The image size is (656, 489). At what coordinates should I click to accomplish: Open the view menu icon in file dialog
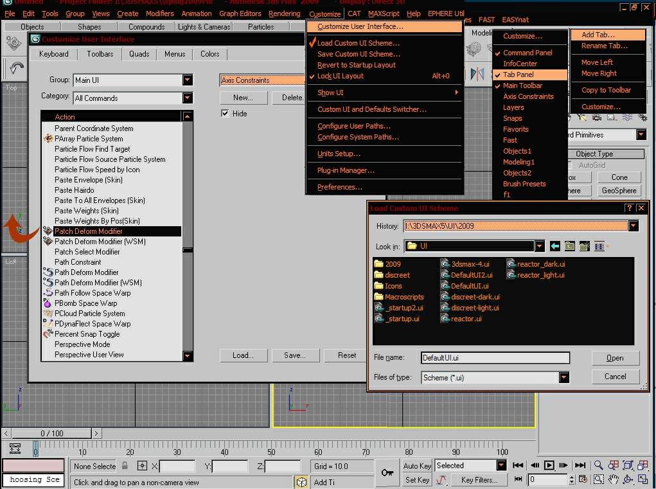tap(600, 246)
